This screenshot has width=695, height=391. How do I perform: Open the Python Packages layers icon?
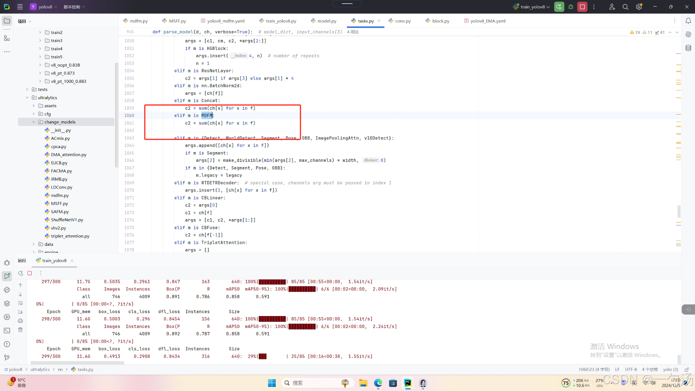point(7,303)
